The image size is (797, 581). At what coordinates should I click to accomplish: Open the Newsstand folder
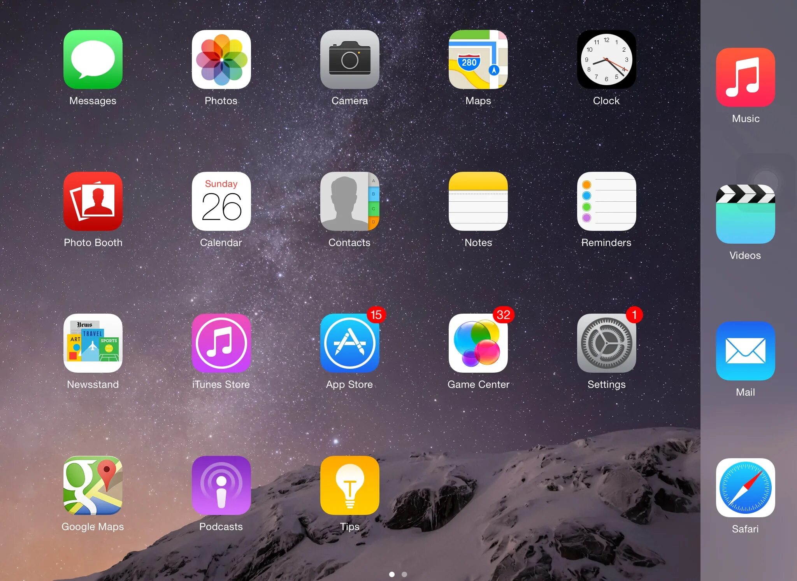point(93,343)
